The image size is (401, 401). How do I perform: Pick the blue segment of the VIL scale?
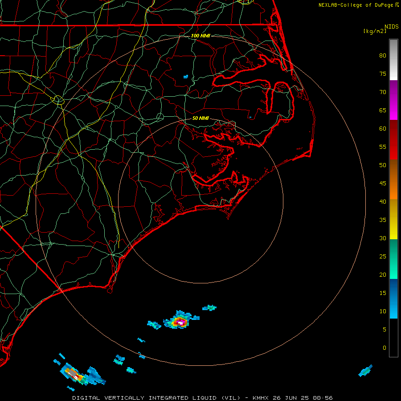(393, 299)
